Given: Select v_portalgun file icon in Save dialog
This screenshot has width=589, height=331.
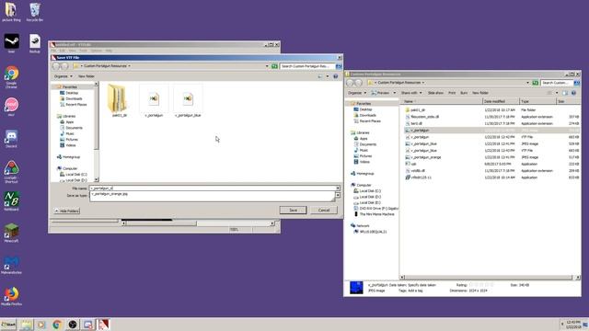Looking at the screenshot, I should pos(154,100).
